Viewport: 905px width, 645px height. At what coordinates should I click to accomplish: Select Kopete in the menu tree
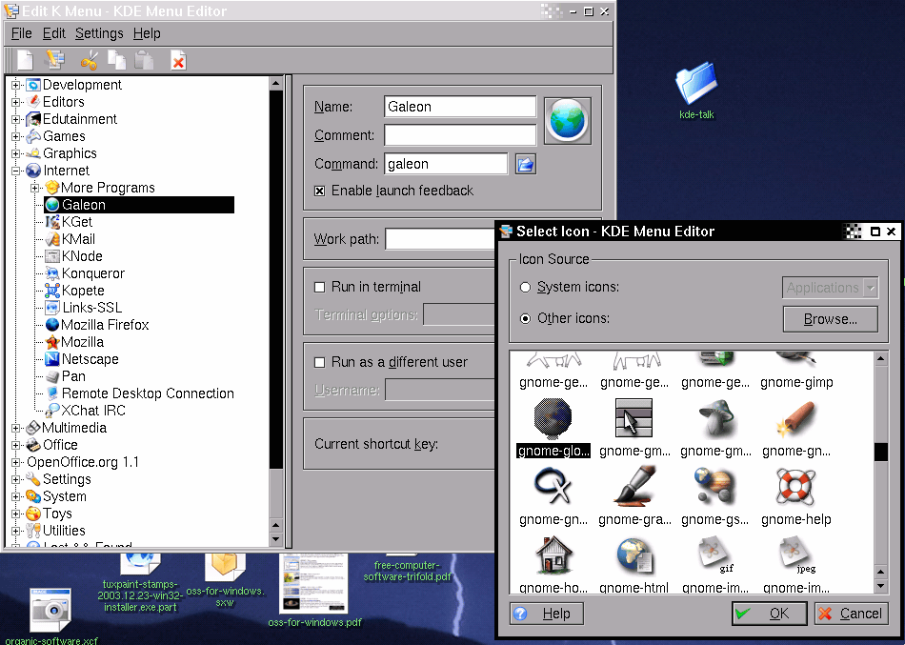pyautogui.click(x=74, y=291)
